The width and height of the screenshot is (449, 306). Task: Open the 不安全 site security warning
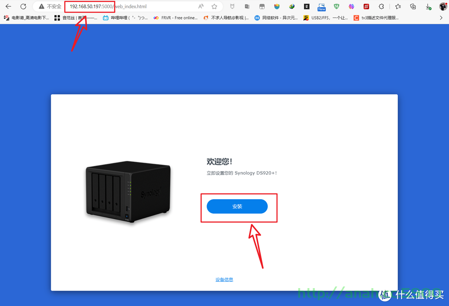click(x=50, y=6)
